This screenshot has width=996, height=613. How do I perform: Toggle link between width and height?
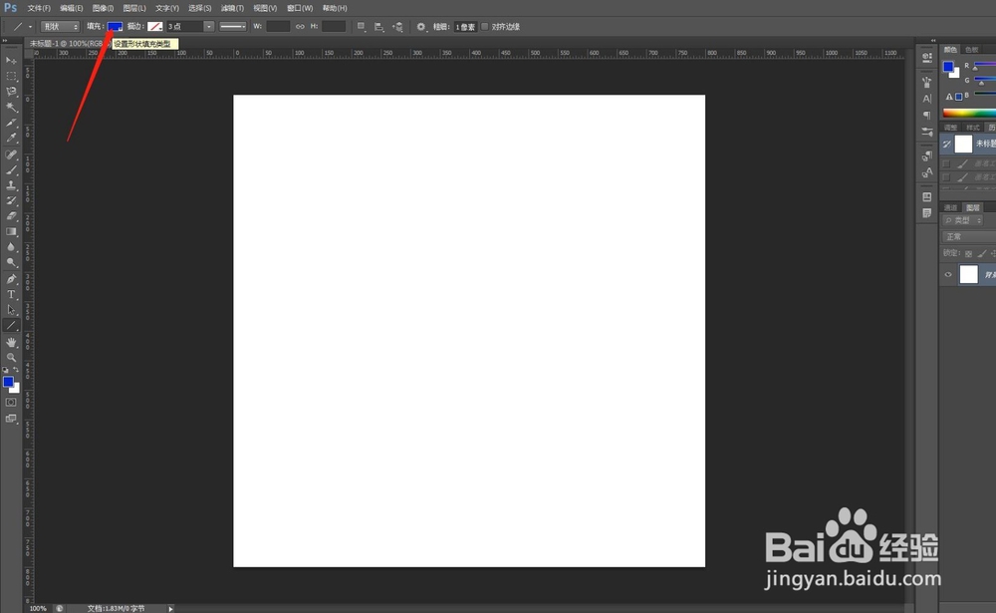click(300, 27)
